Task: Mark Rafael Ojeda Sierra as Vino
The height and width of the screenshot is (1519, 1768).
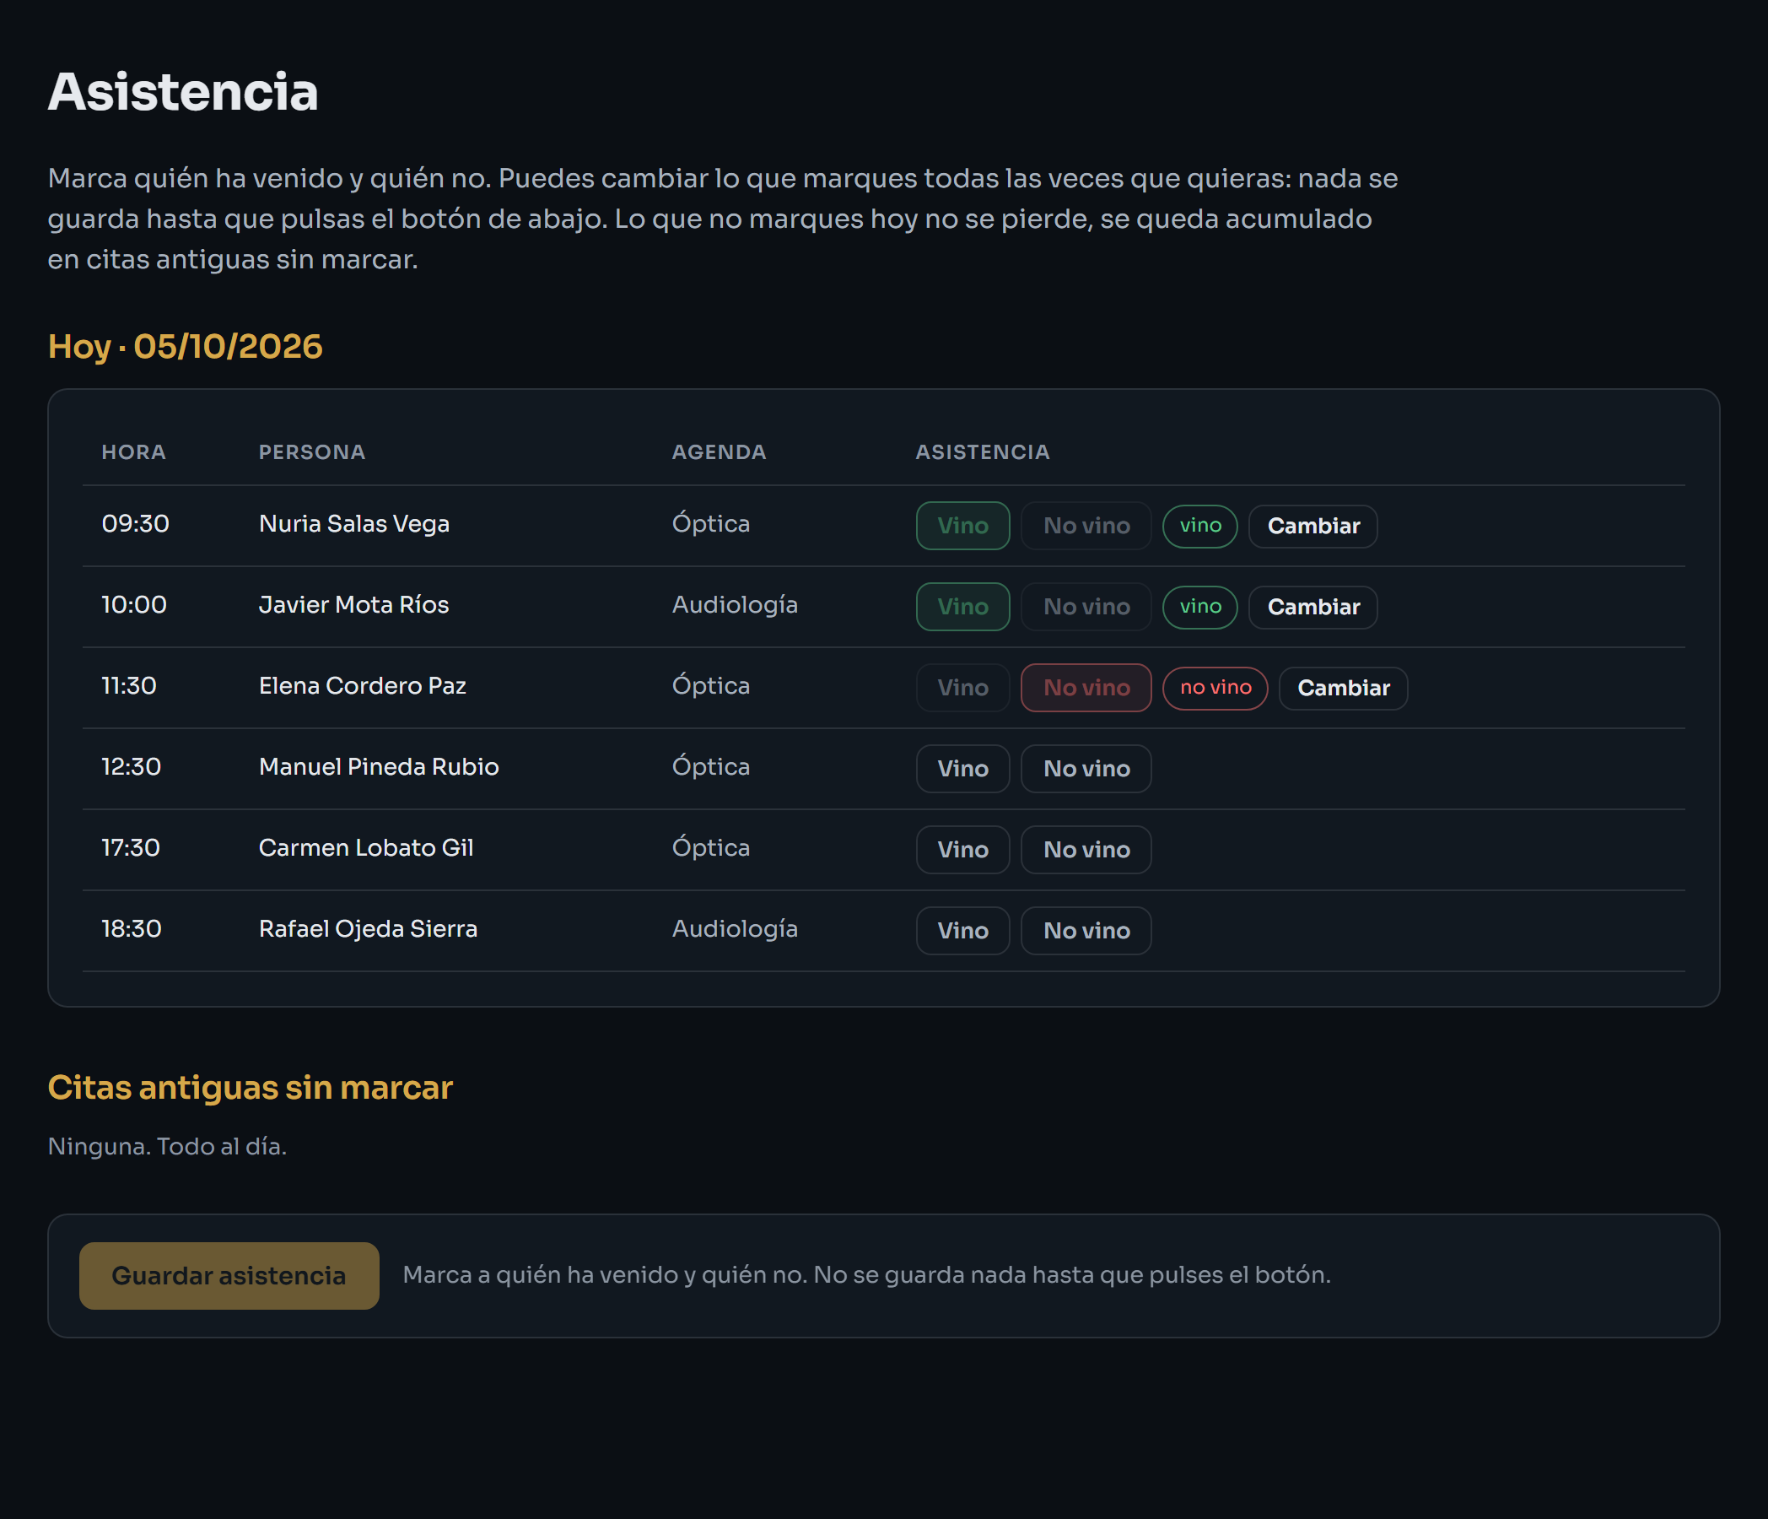Action: 962,931
